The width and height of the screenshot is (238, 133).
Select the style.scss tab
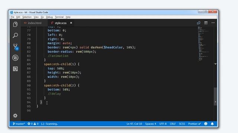61,23
